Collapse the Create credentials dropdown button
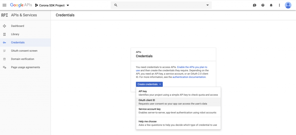 pyautogui.click(x=149, y=84)
